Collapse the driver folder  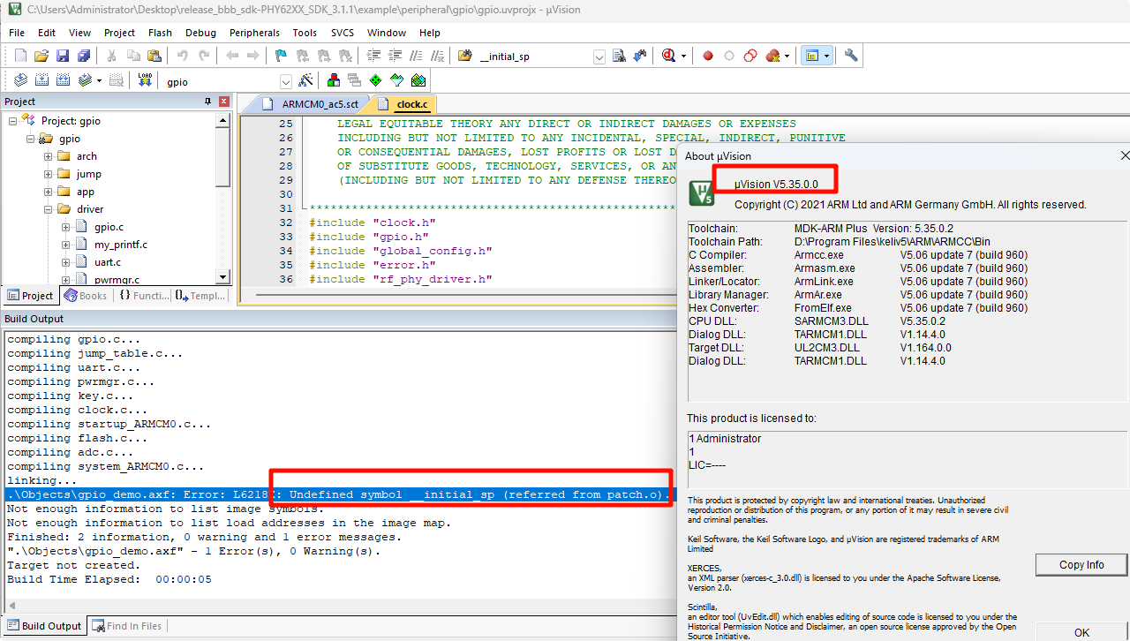pos(49,209)
